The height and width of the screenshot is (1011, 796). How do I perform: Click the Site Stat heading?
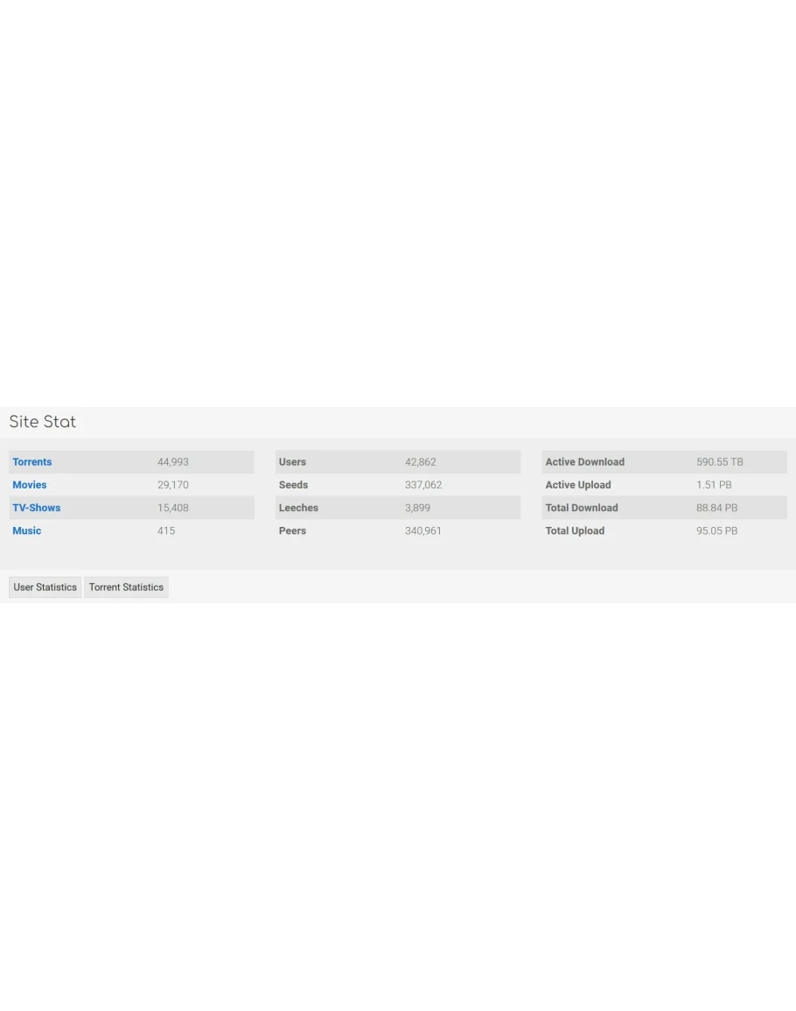(x=43, y=422)
